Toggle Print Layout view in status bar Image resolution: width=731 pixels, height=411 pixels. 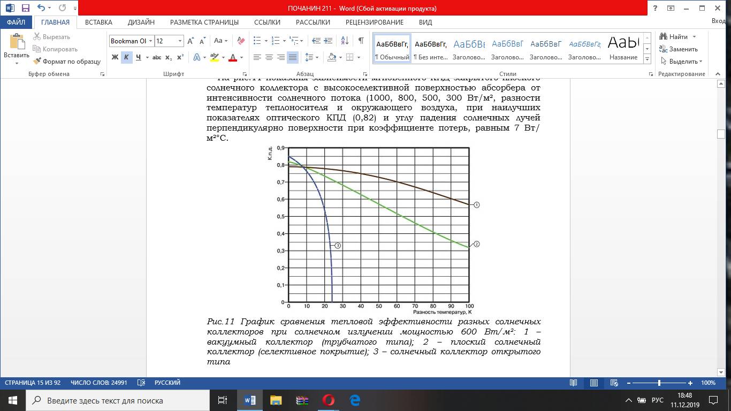594,383
